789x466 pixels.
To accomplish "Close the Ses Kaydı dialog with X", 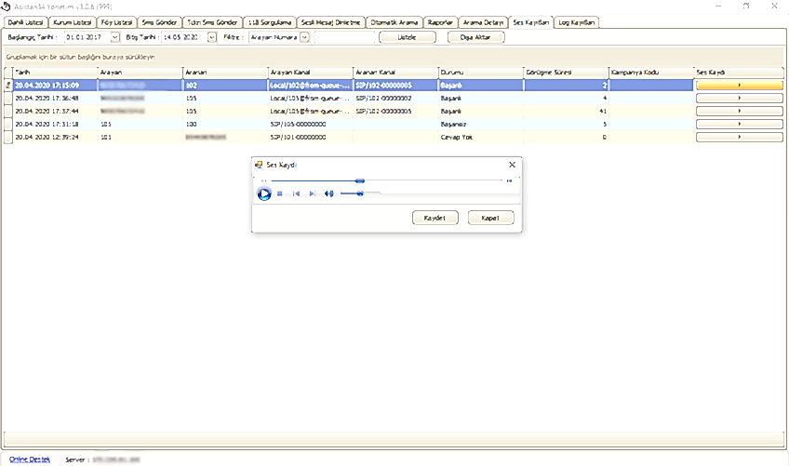I will tap(511, 165).
